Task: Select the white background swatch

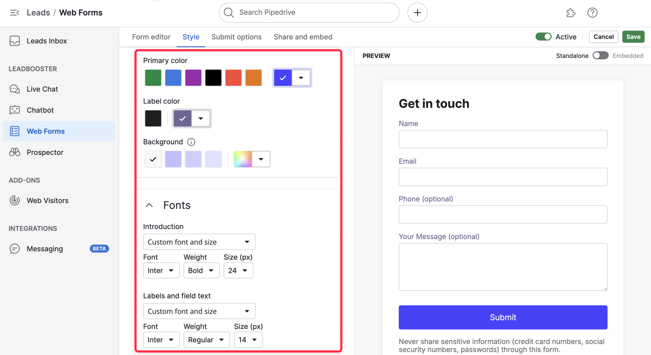Action: (x=153, y=159)
